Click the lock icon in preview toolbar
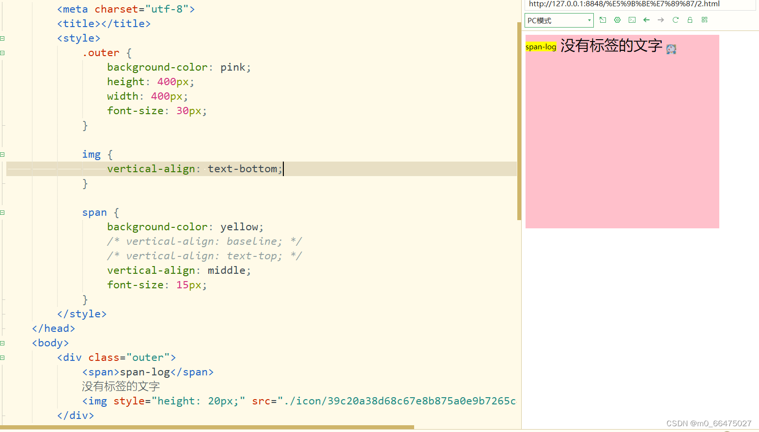Image resolution: width=759 pixels, height=432 pixels. (690, 20)
